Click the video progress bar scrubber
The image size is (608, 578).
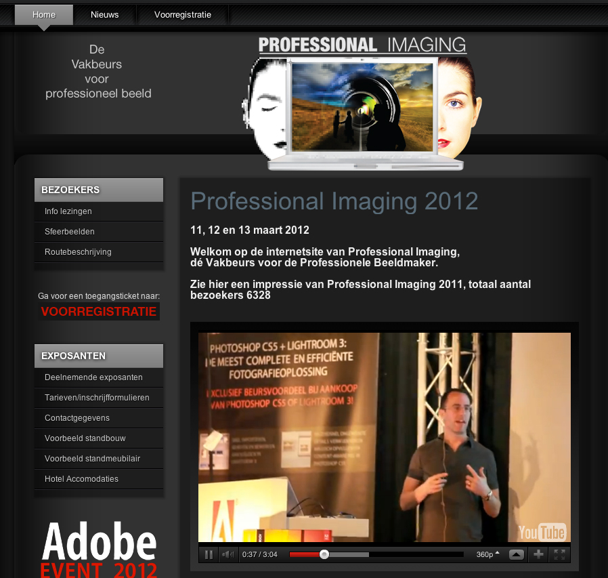(324, 554)
